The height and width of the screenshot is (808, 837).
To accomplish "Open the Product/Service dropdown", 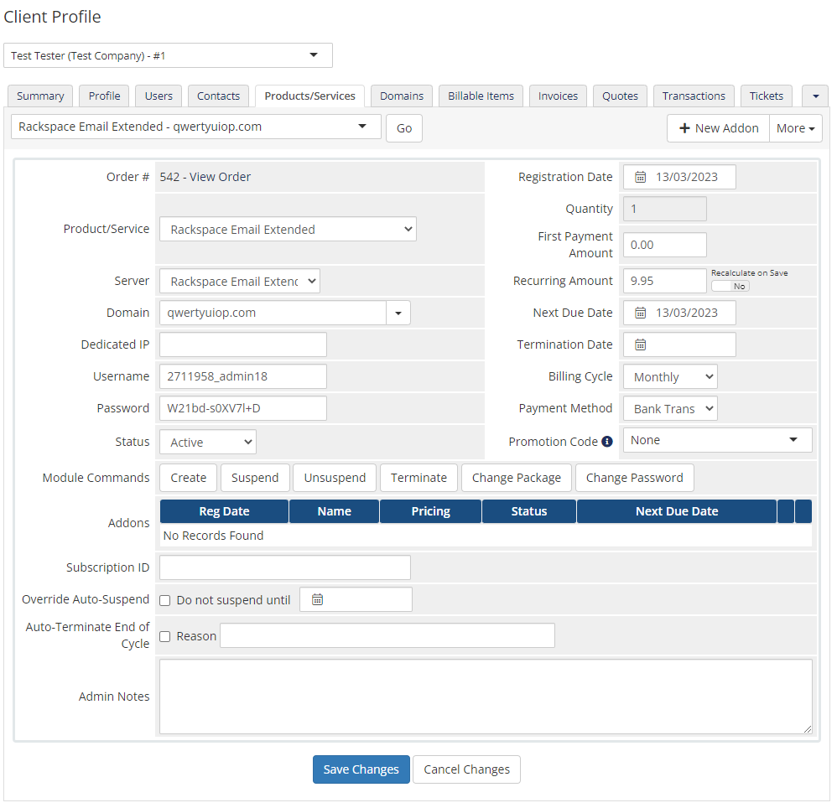I will 288,230.
